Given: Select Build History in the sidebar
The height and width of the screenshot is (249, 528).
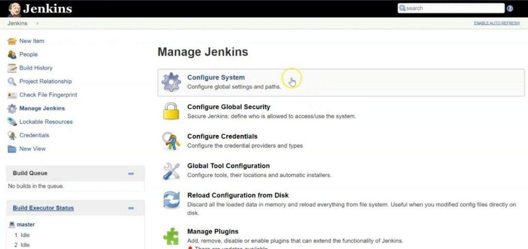Looking at the screenshot, I should coord(36,68).
